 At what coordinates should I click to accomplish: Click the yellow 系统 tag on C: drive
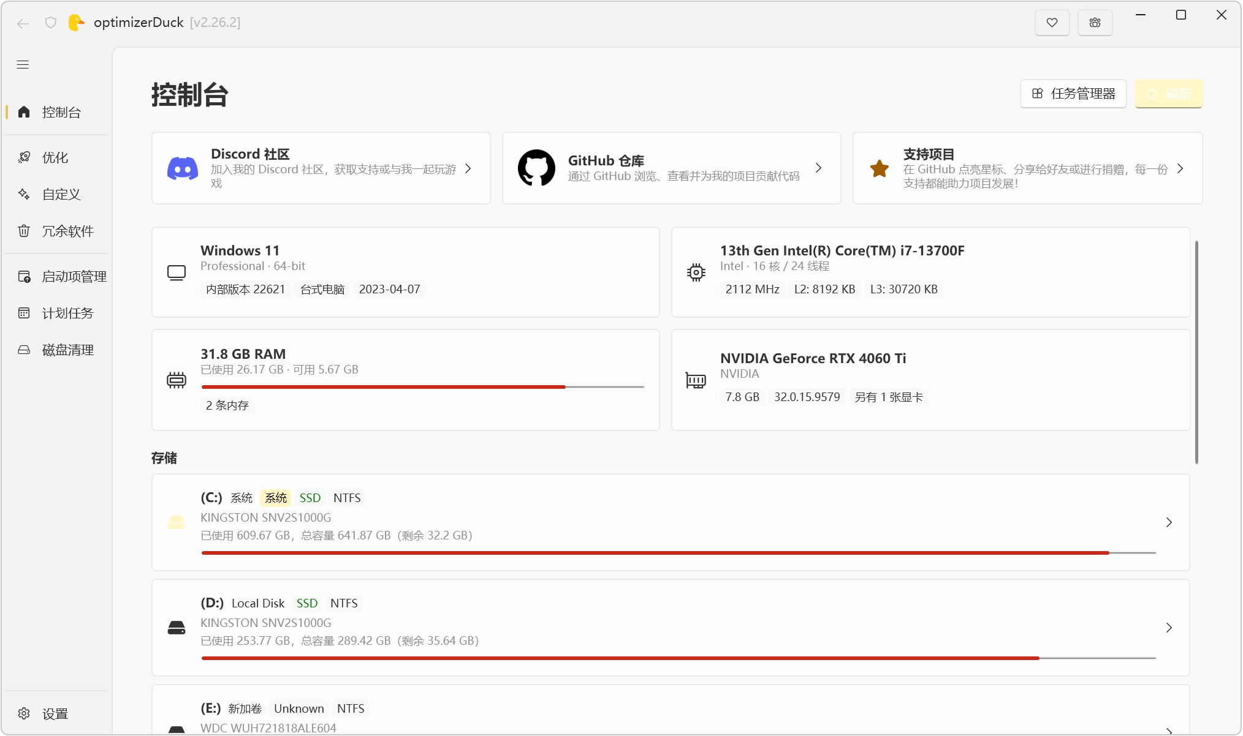point(276,498)
